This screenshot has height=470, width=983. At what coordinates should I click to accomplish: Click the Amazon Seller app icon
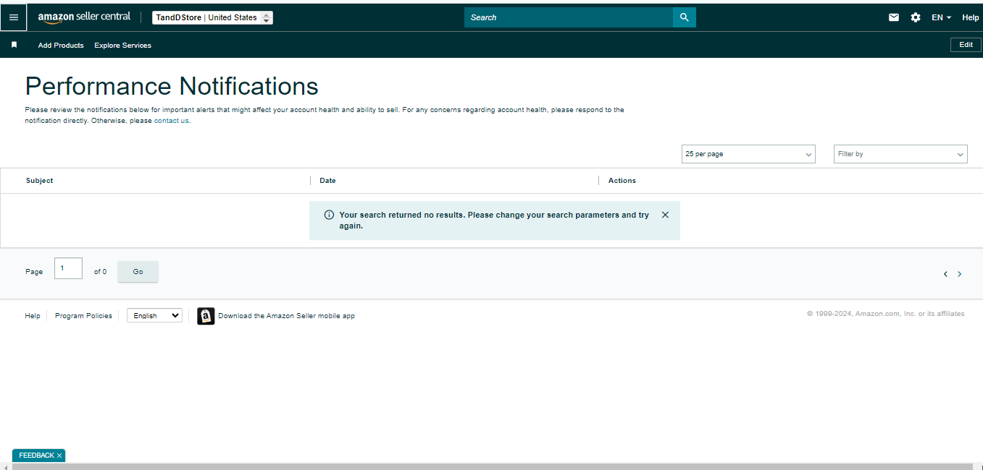[206, 316]
